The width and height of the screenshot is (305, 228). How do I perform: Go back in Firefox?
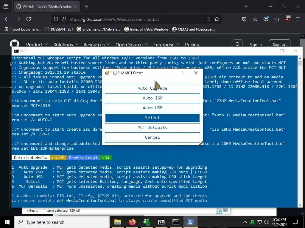pyautogui.click(x=7, y=19)
